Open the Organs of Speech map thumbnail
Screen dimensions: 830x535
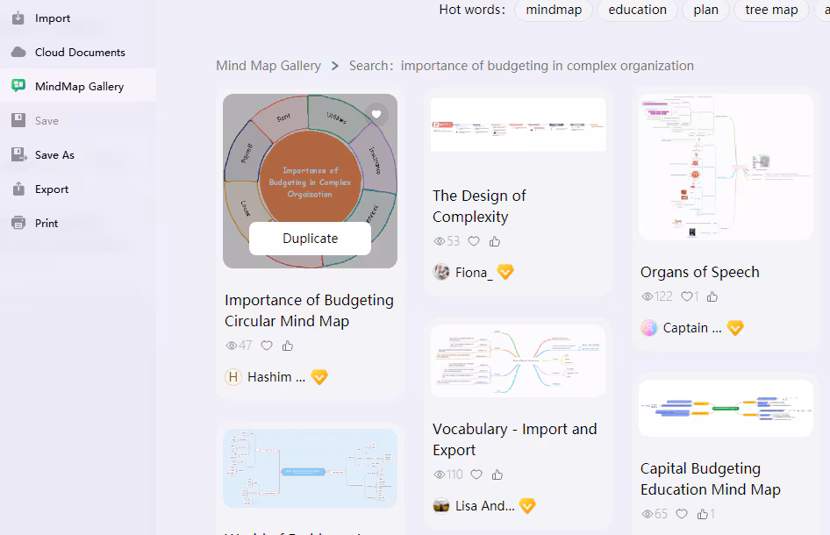tap(726, 167)
